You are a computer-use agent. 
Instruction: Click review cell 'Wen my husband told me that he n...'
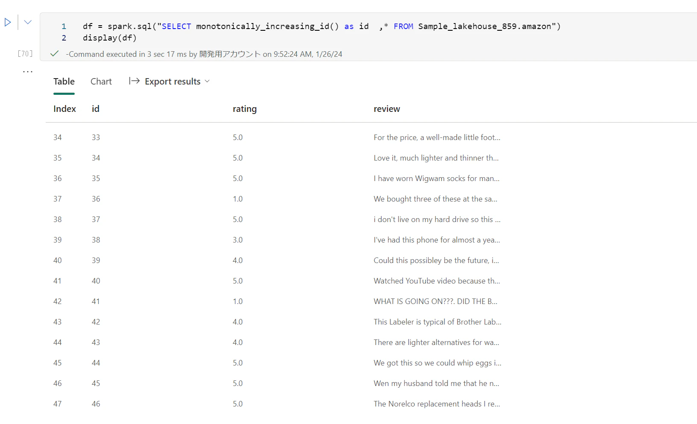point(436,383)
